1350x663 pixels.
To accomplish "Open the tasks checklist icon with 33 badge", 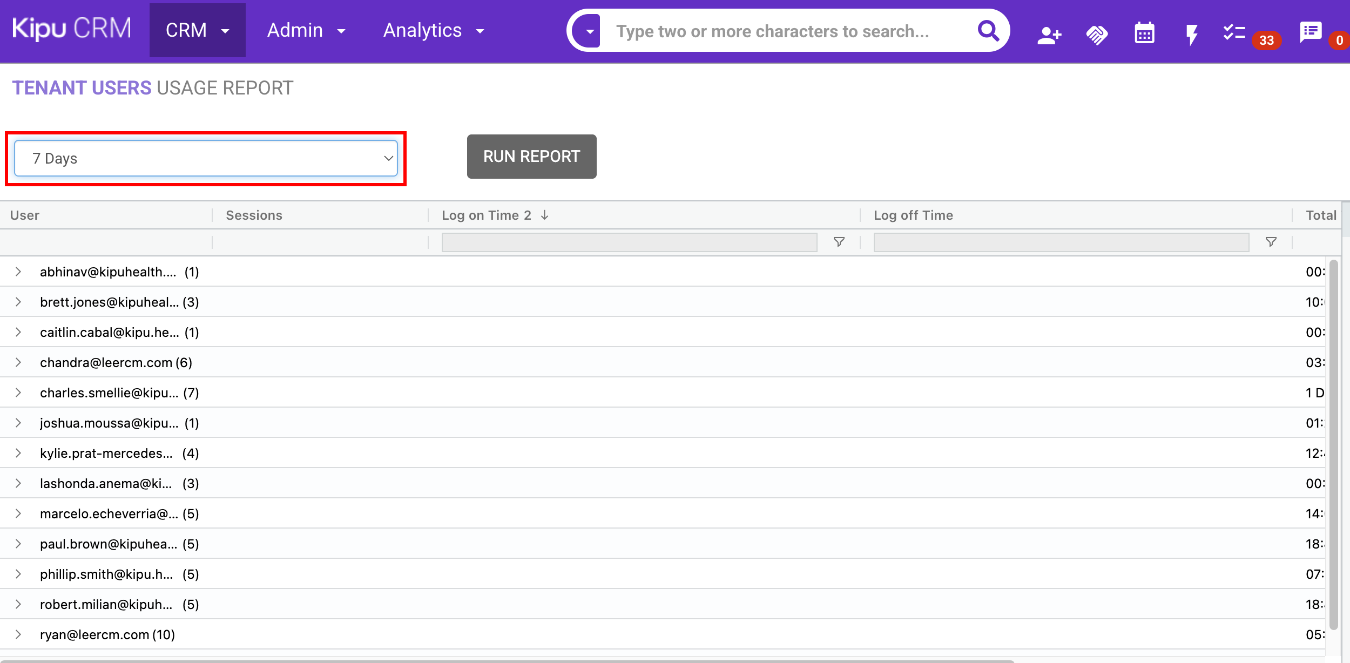I will click(x=1234, y=32).
